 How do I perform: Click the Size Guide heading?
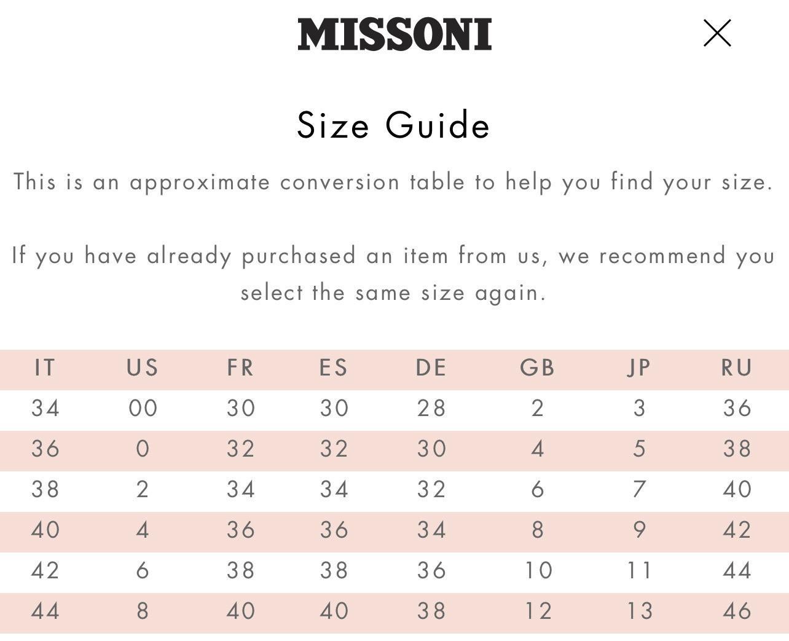coord(393,125)
